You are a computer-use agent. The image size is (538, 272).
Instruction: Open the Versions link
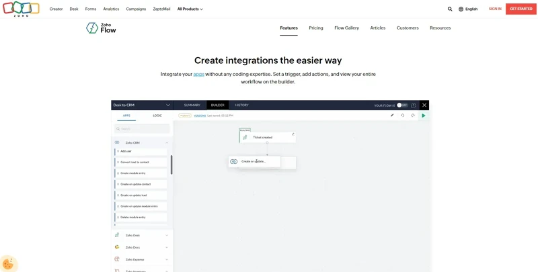pyautogui.click(x=200, y=116)
